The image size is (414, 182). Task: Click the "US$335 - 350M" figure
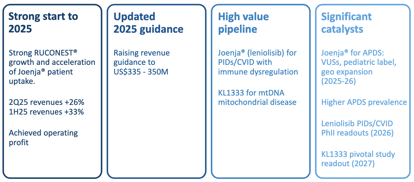point(141,72)
